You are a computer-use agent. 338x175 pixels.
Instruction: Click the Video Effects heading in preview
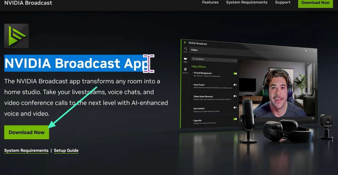[x=198, y=67]
